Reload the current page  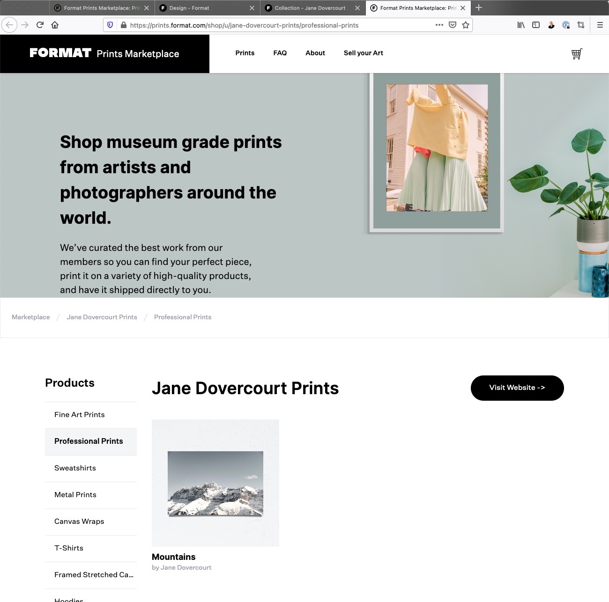(40, 25)
